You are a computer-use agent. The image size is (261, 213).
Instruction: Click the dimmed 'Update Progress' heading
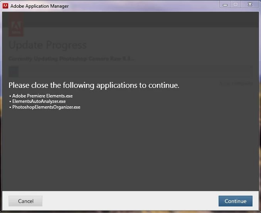47,45
